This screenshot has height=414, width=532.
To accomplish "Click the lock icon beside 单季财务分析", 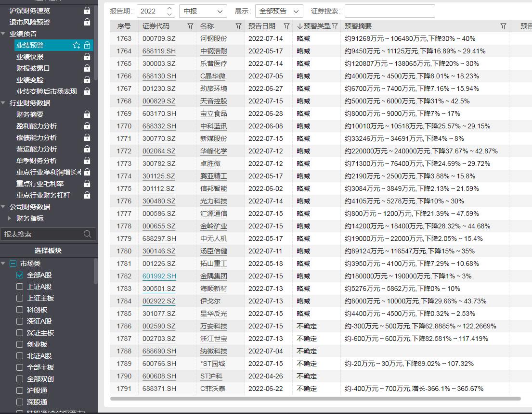I will click(x=87, y=160).
